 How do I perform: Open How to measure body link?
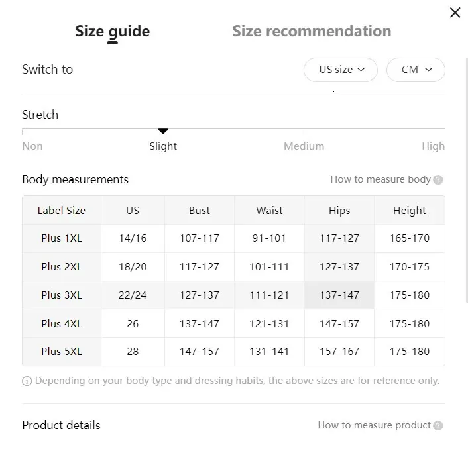(380, 179)
